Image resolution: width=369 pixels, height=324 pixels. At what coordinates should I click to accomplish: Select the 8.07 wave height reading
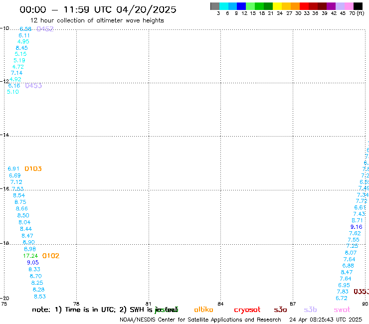351,253
